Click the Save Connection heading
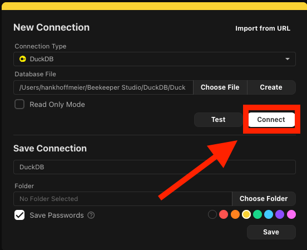This screenshot has height=250, width=307. [x=50, y=149]
